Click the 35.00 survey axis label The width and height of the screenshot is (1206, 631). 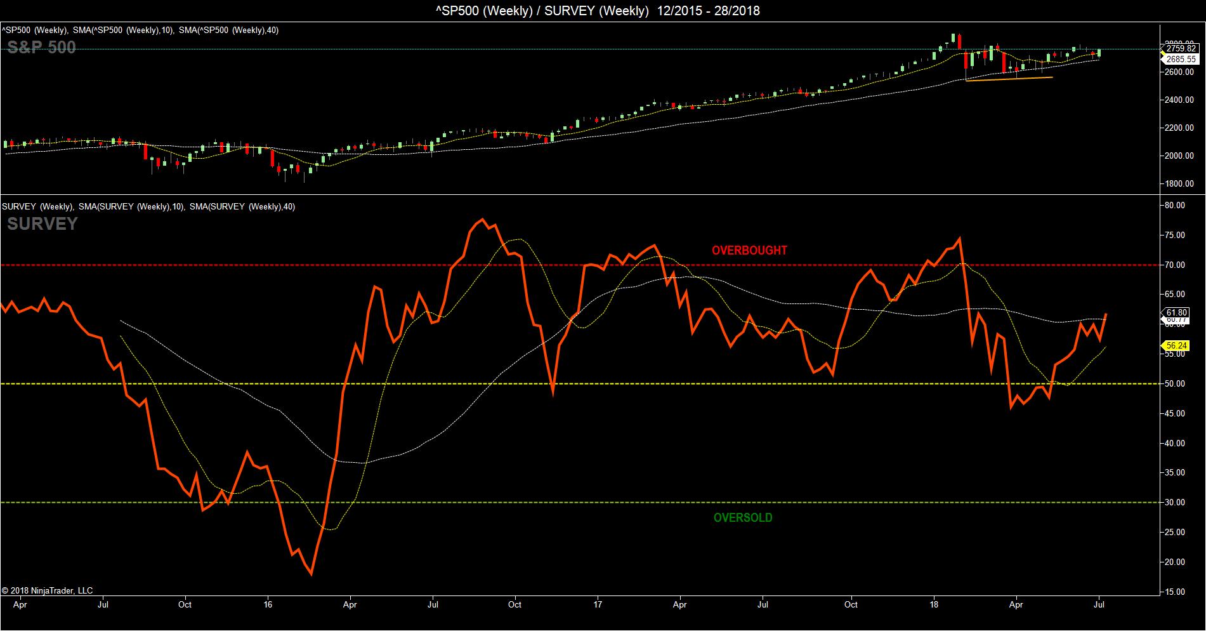1175,472
